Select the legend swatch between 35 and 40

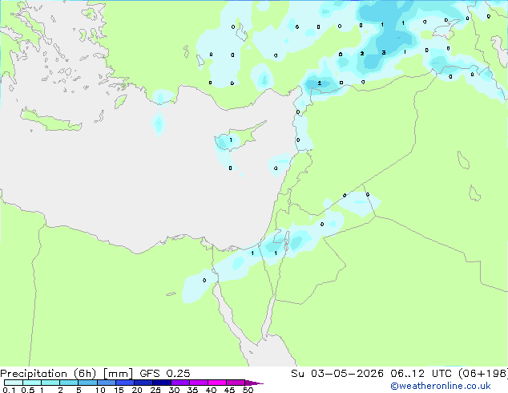pos(199,383)
